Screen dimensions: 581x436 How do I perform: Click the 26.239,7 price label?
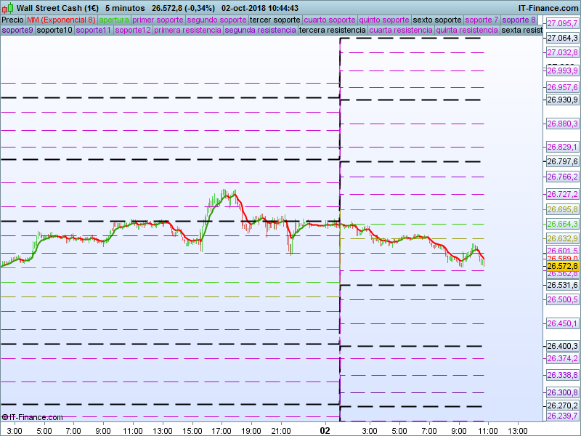(x=562, y=416)
